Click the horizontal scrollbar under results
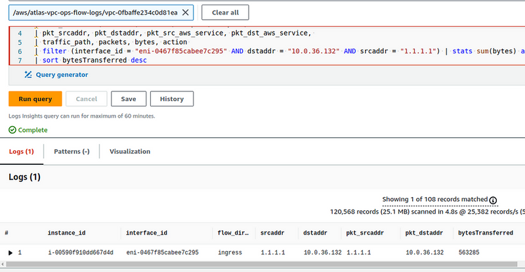Screen dimensions: 525x272 coord(262,265)
